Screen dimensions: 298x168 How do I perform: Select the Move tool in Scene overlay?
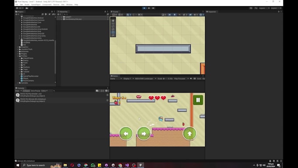tap(113, 24)
